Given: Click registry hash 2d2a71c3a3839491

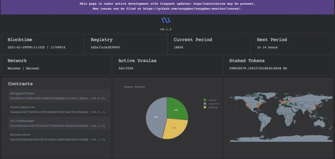Looking at the screenshot, I should (105, 47).
